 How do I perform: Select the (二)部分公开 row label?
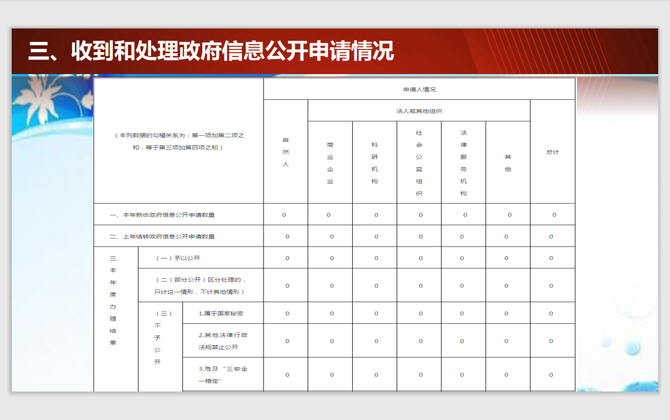(x=200, y=286)
